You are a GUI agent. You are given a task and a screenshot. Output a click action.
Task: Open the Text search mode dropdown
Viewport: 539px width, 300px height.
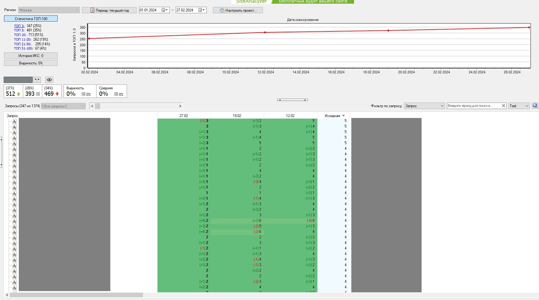(519, 106)
